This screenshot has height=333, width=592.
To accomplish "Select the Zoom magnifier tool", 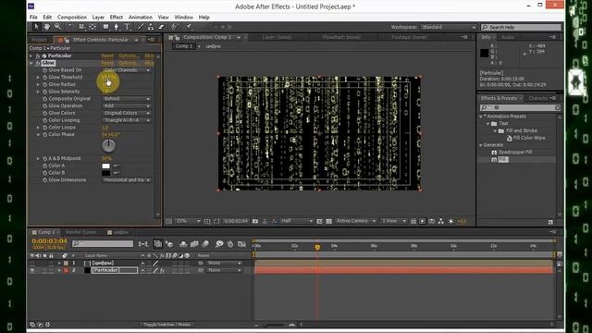I will point(57,27).
